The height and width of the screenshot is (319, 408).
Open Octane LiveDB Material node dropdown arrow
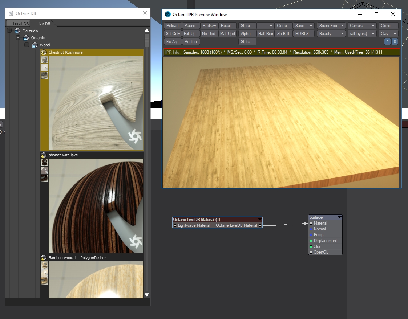(259, 220)
